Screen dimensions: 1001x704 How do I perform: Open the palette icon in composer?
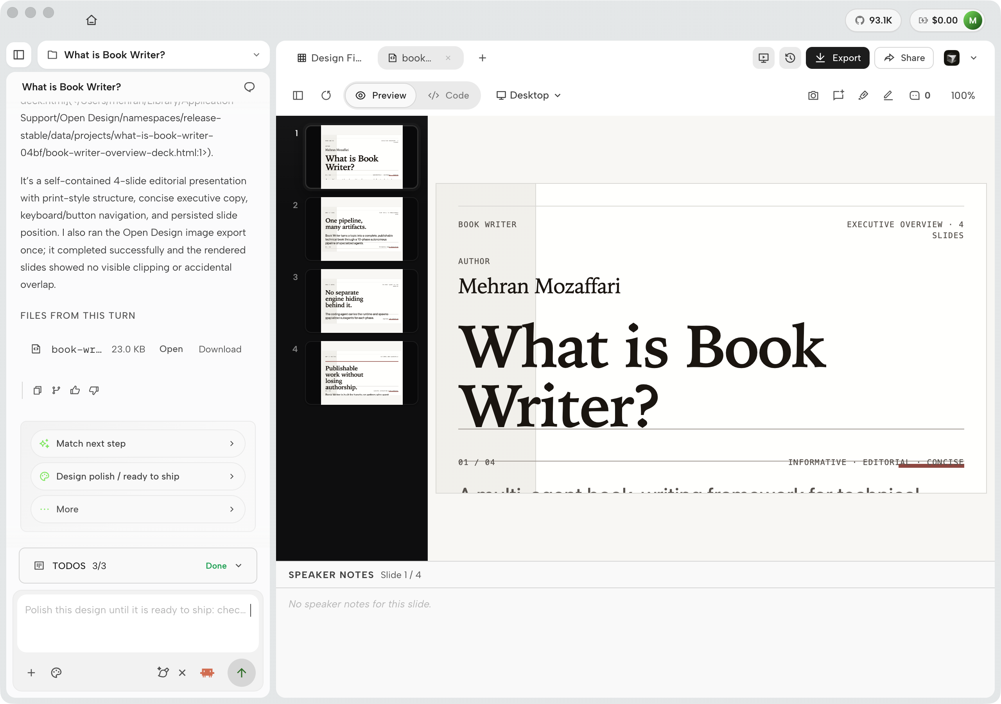pyautogui.click(x=56, y=673)
